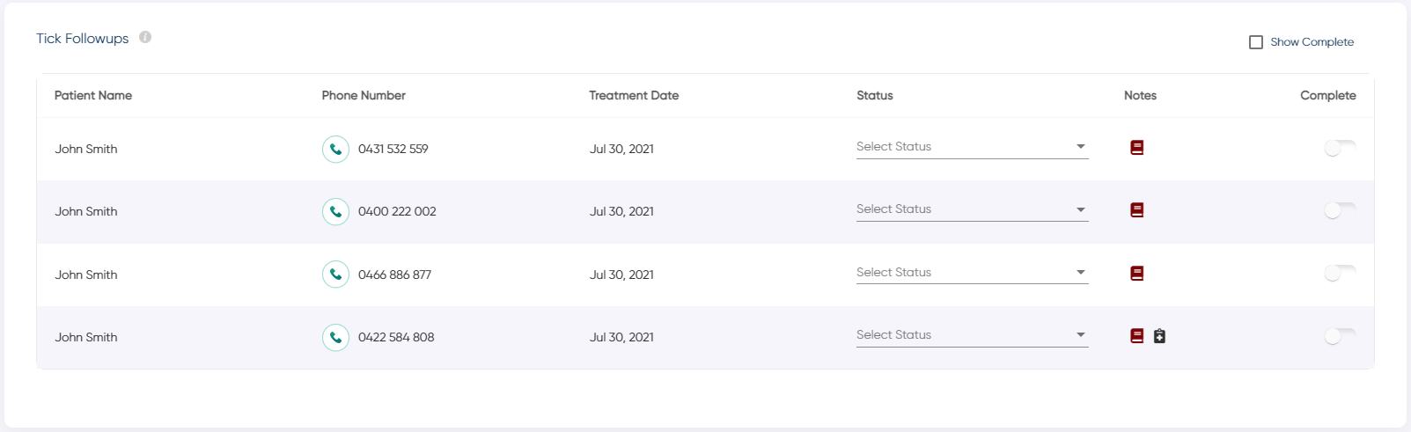
Task: Open notes book icon for 0466 886 877 row
Action: tap(1136, 274)
